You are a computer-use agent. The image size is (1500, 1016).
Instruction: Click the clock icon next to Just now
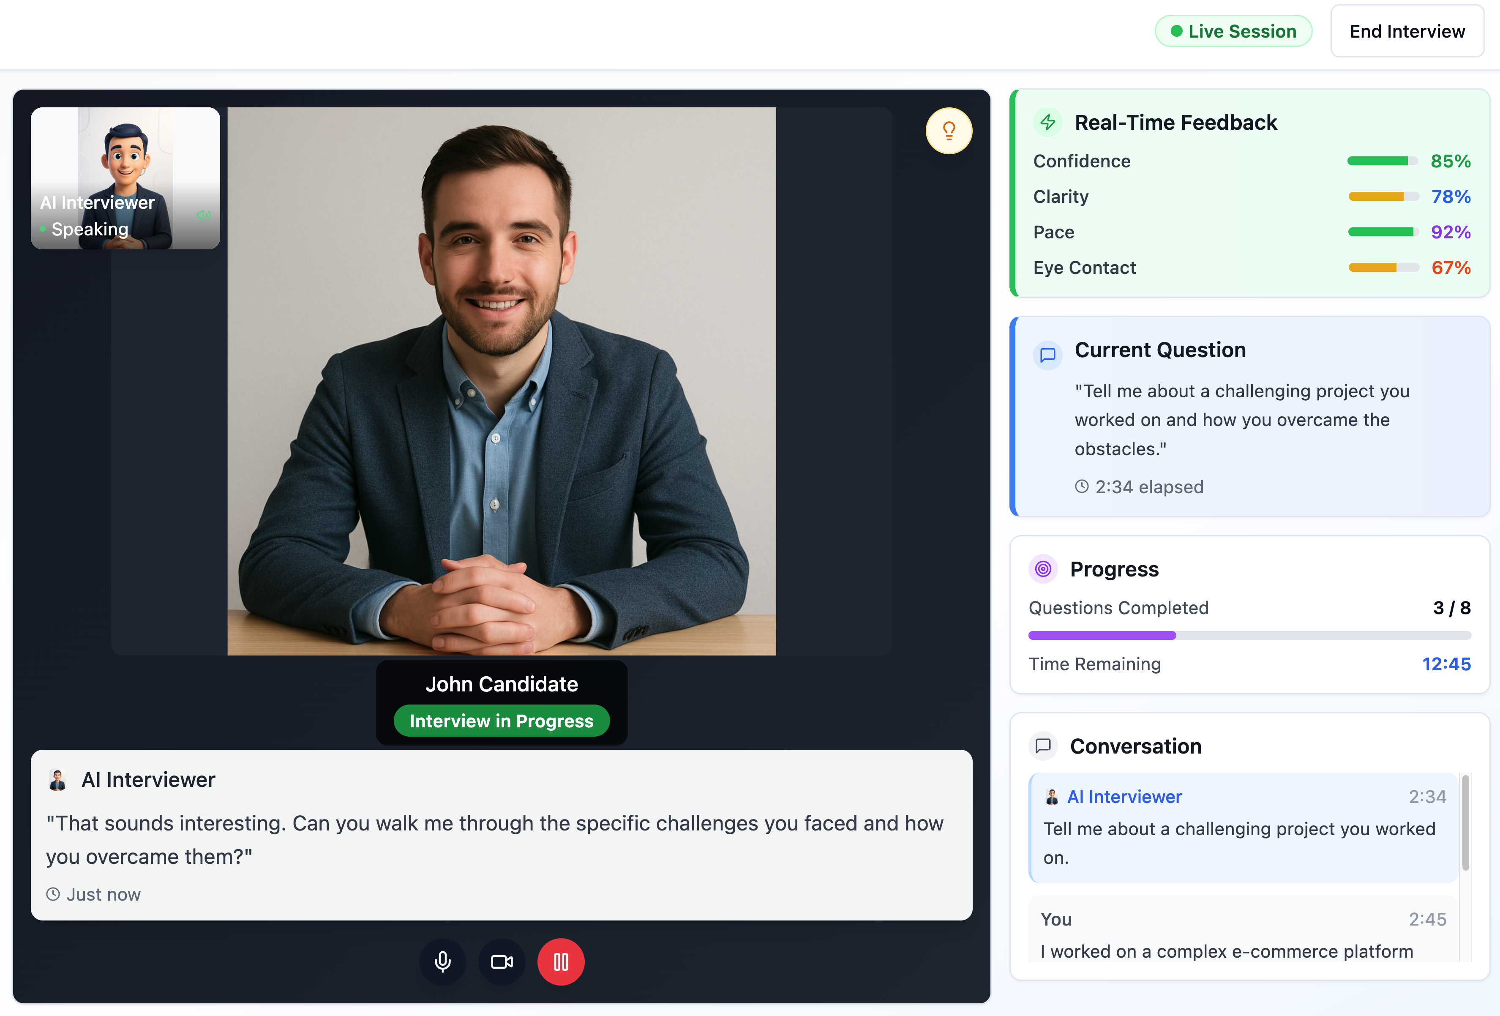click(x=53, y=894)
